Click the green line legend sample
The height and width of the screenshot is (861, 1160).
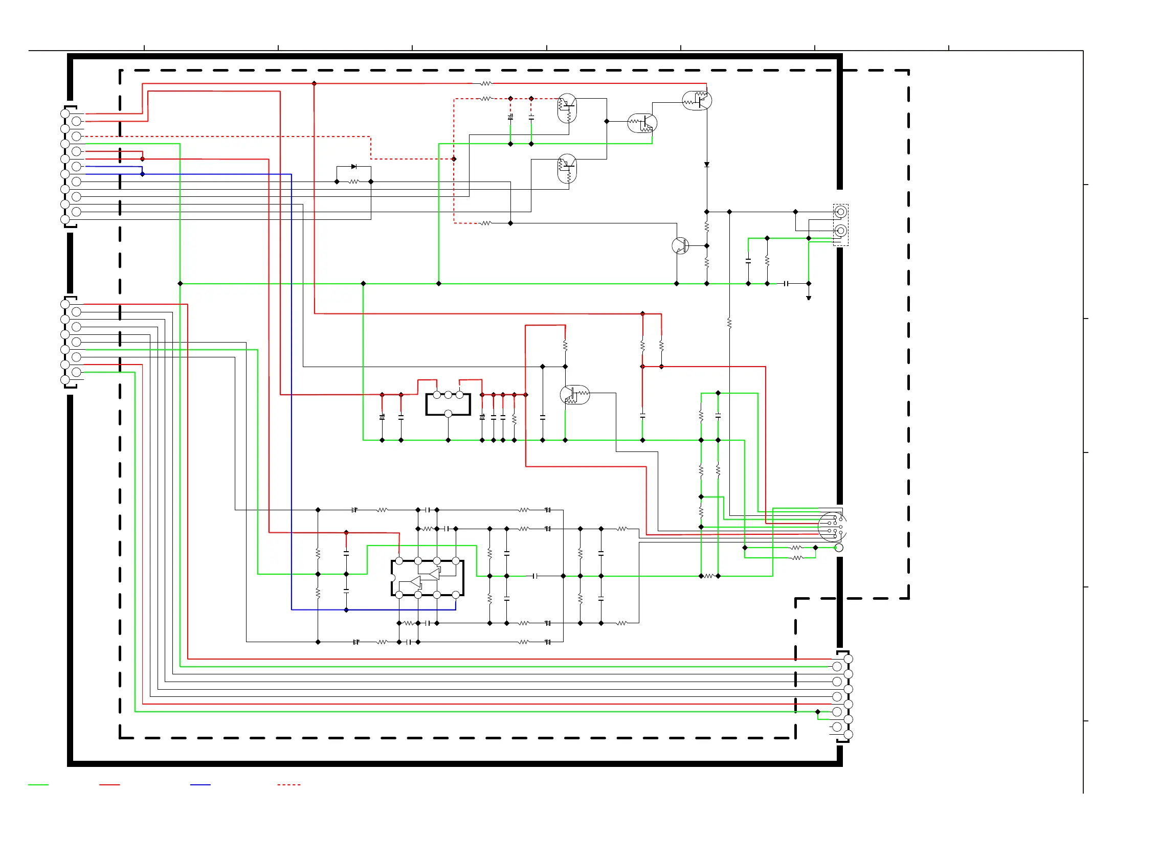click(38, 784)
